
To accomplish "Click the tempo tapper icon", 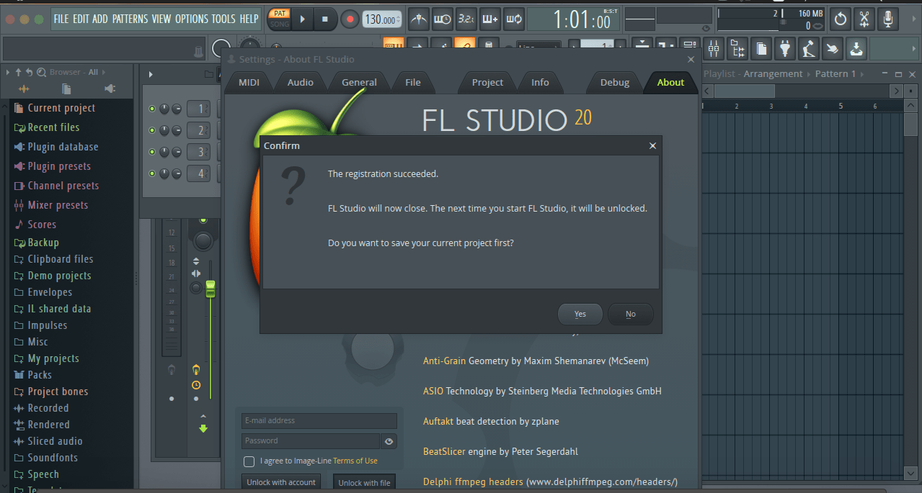I will click(x=808, y=49).
